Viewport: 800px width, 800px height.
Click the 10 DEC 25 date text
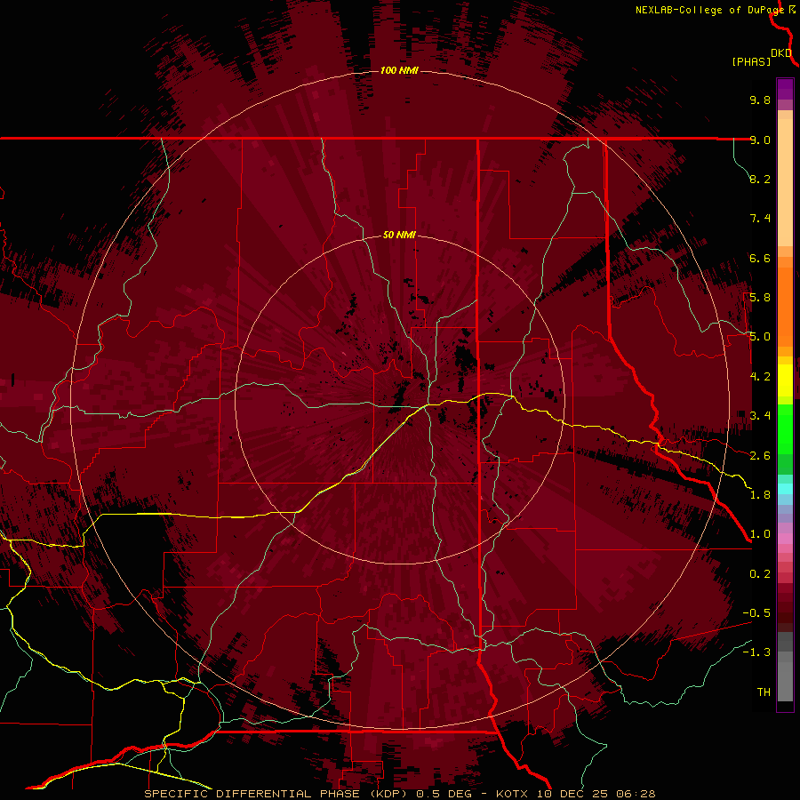573,794
